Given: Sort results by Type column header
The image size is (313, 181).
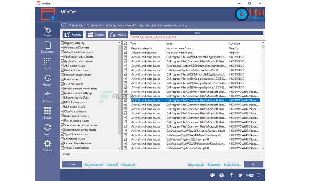Looking at the screenshot, I should pyautogui.click(x=147, y=43).
